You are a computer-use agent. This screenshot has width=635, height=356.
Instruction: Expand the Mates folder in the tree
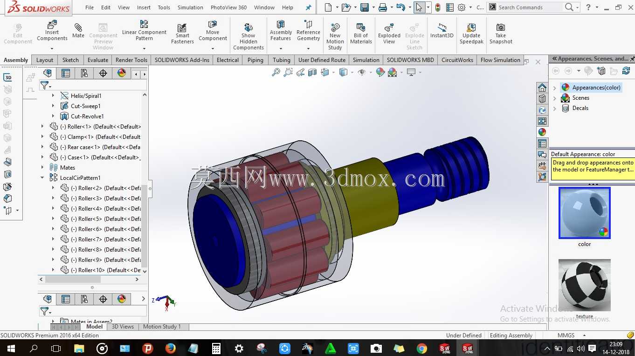(x=42, y=167)
